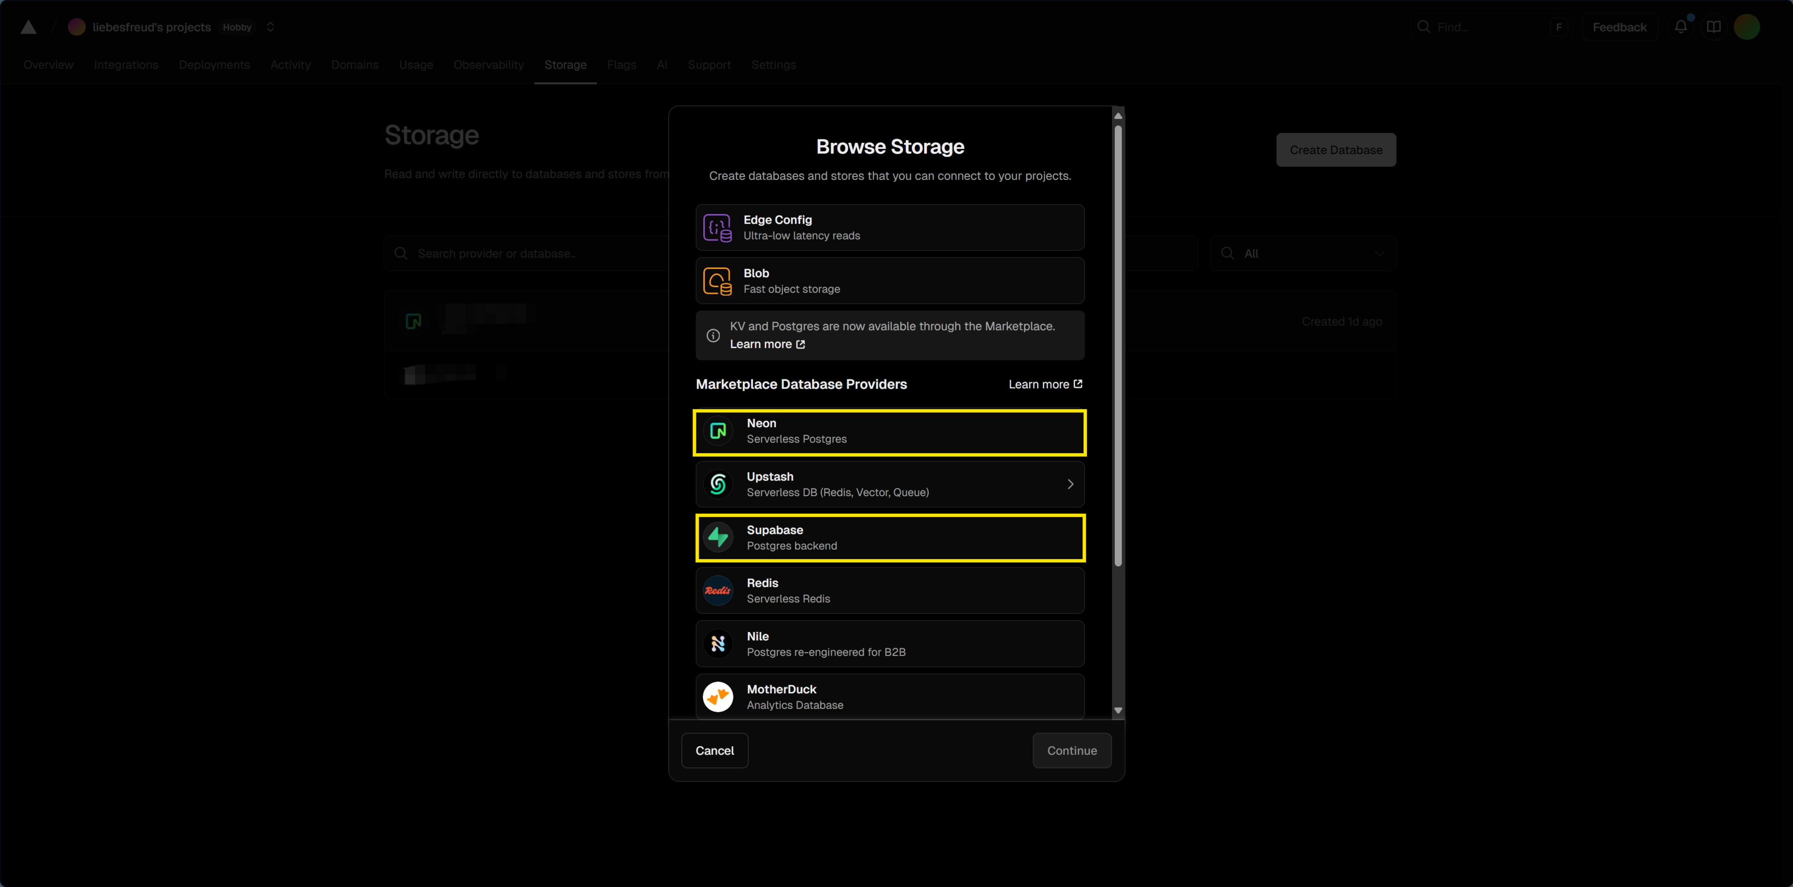Open the notifications bell
Image resolution: width=1793 pixels, height=887 pixels.
point(1680,27)
